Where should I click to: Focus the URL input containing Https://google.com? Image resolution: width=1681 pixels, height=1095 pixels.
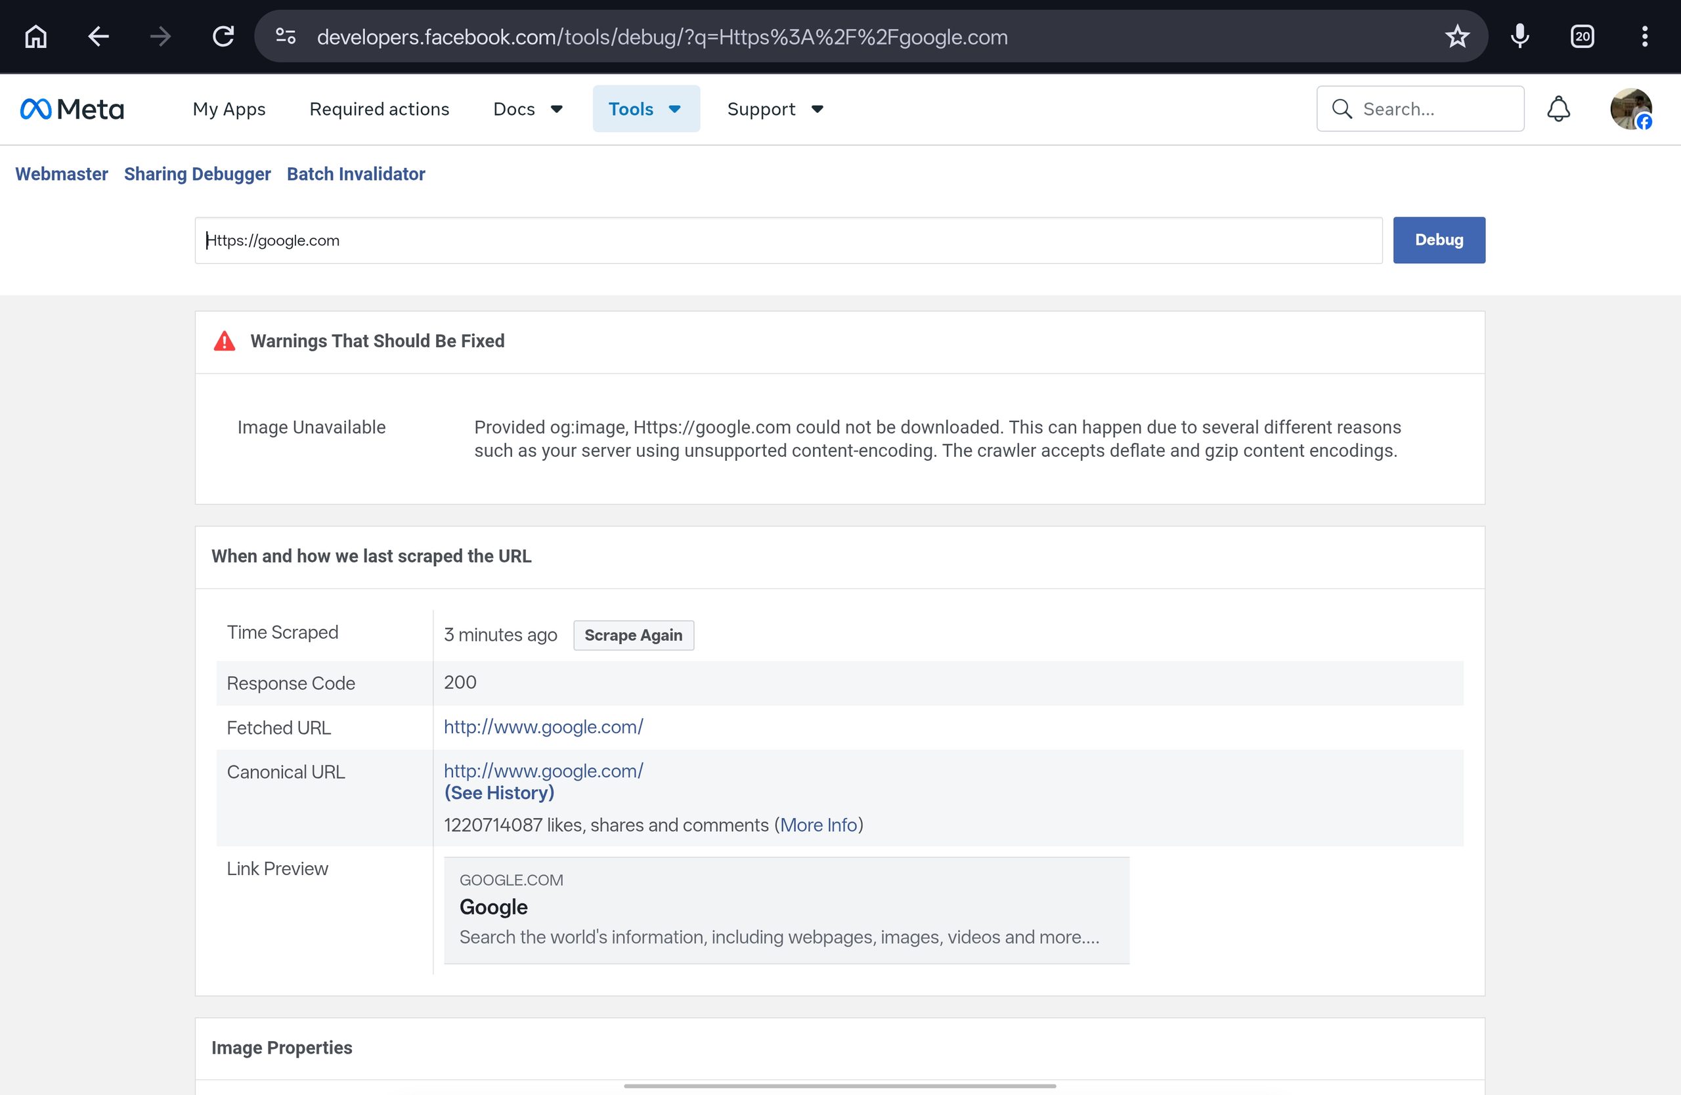788,240
